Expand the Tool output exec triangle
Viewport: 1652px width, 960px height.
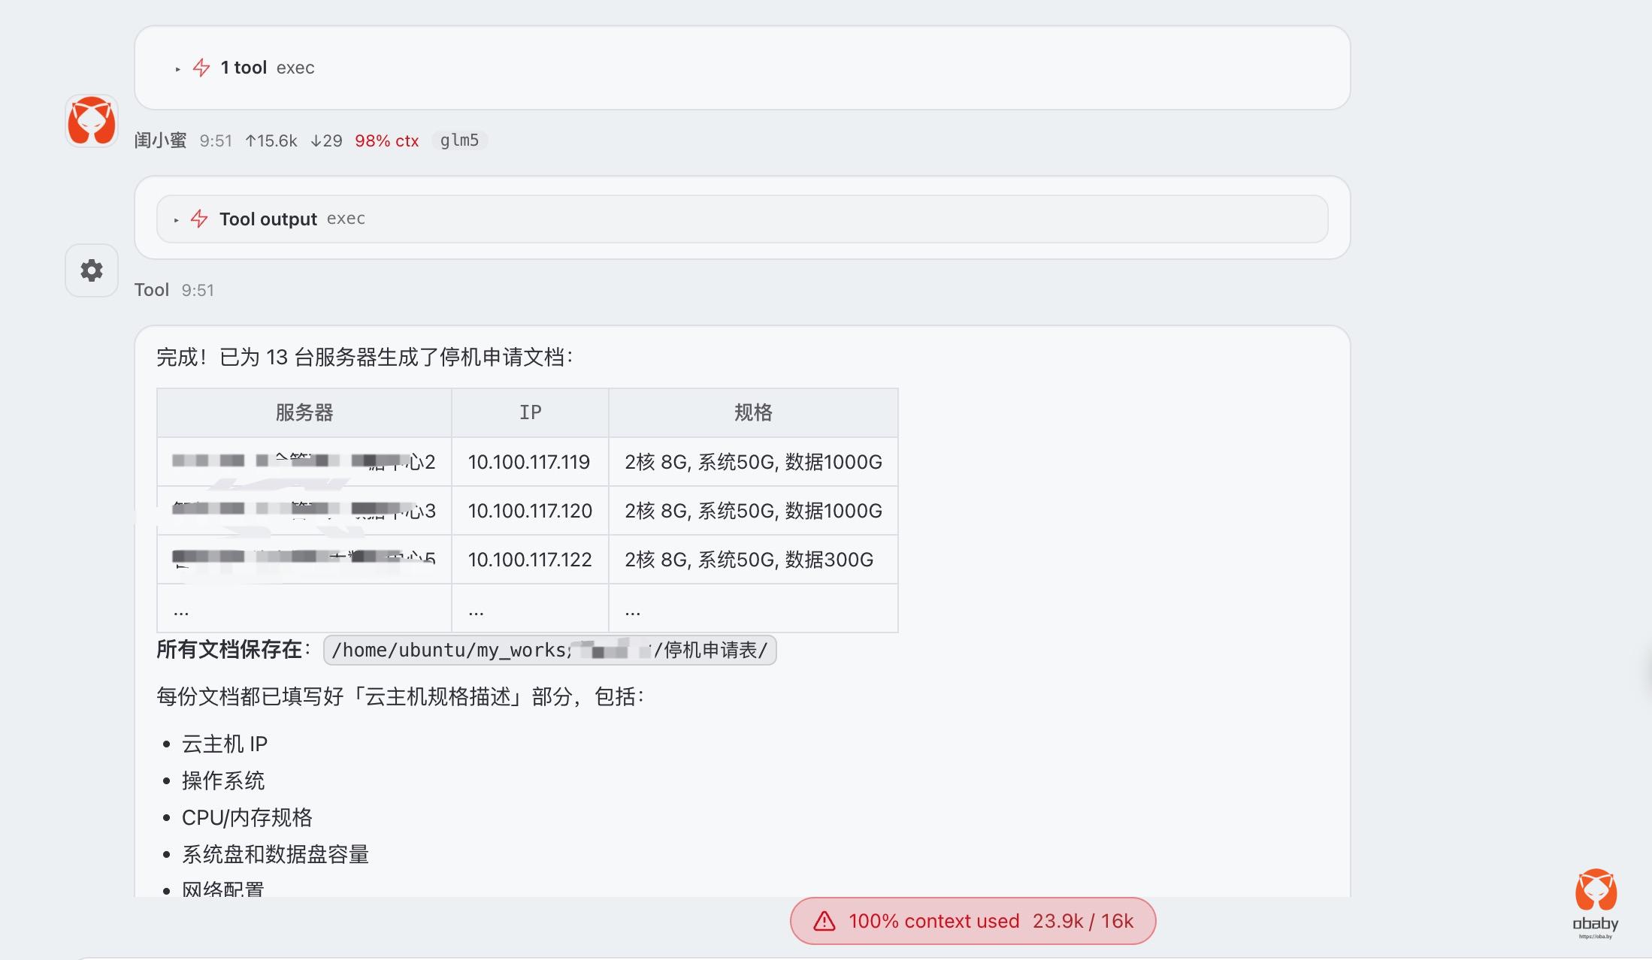[x=177, y=219]
